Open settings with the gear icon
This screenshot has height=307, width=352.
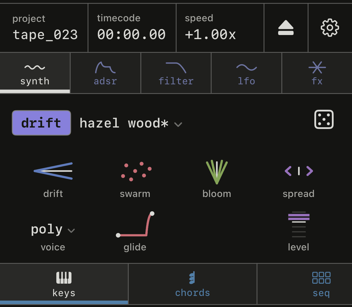[x=330, y=28]
